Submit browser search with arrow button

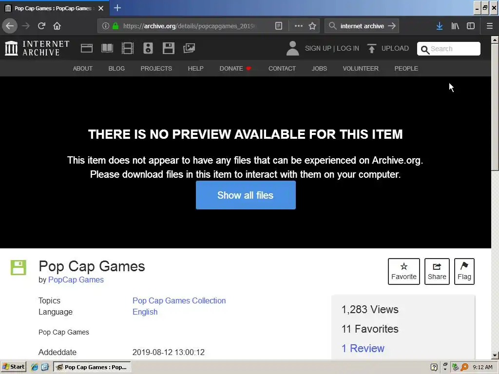coord(392,26)
